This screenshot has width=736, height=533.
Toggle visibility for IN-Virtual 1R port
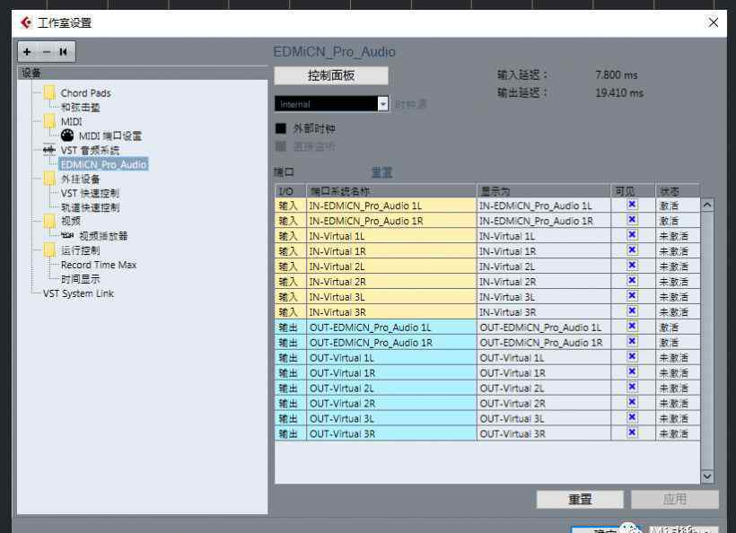[632, 250]
